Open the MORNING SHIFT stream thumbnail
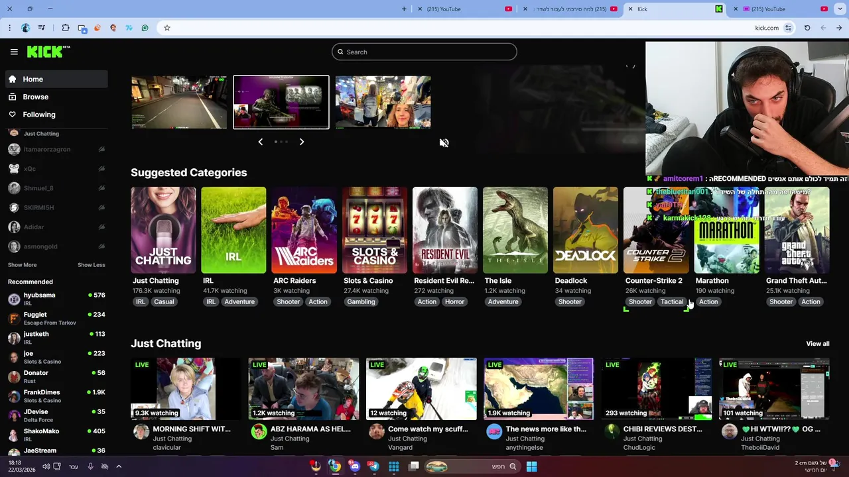Screen dimensions: 849x477 tap(186, 389)
